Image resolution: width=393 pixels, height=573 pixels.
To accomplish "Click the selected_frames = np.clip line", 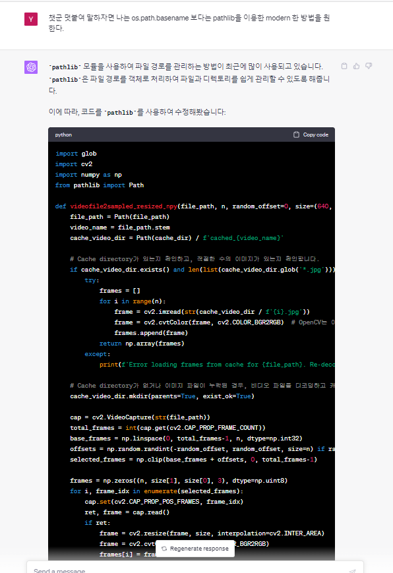I will point(194,460).
